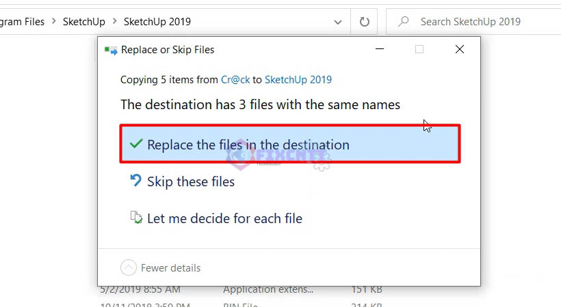Screen dimensions: 561x307
Task: Open the Cr@ck source folder link
Action: pos(235,80)
